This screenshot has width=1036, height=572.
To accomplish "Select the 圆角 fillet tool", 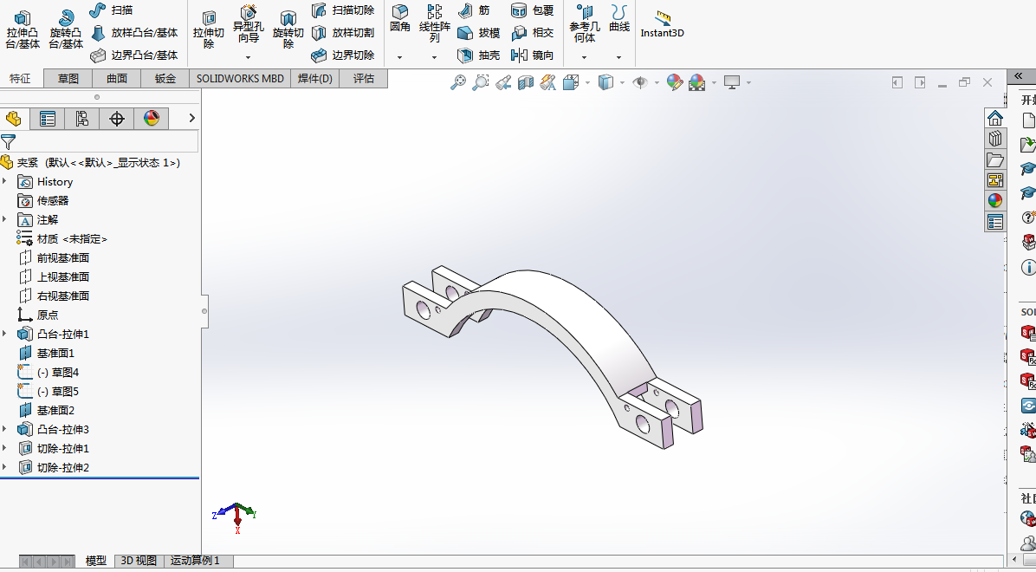I will 399,19.
